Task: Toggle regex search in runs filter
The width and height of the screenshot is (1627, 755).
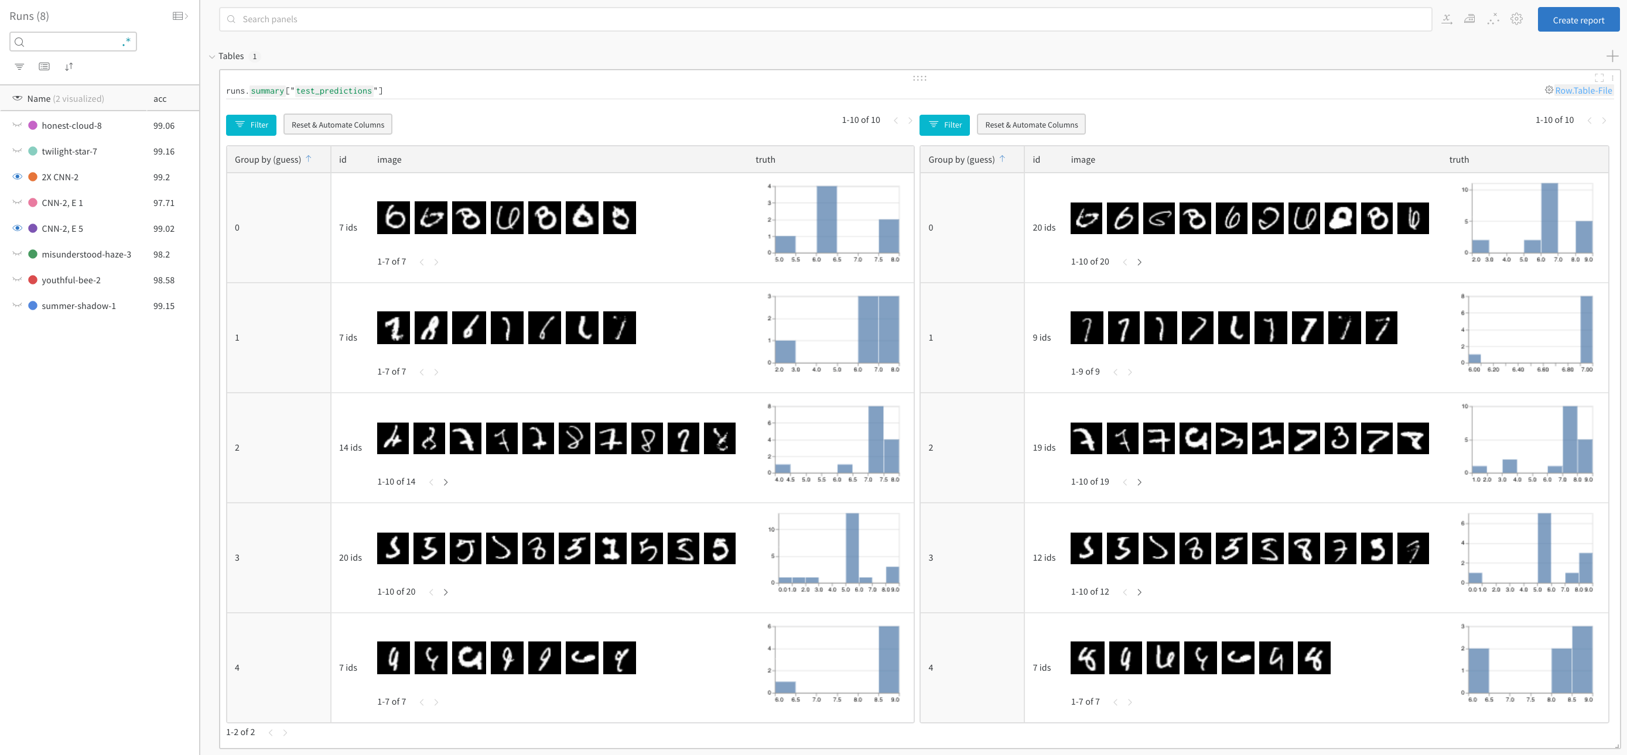Action: [x=127, y=42]
